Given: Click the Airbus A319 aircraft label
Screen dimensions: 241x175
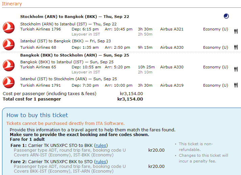Looking at the screenshot, I should pyautogui.click(x=172, y=85).
